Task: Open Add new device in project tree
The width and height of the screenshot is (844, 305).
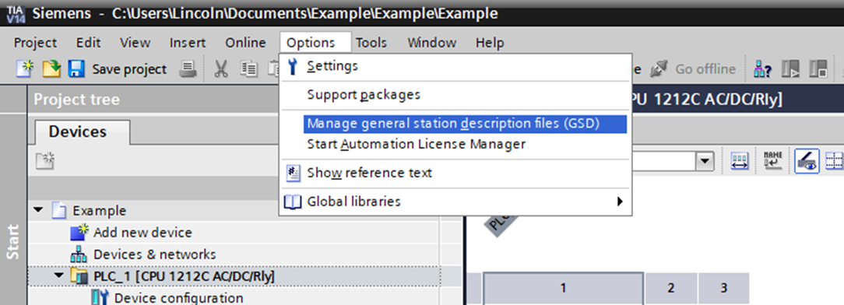Action: pyautogui.click(x=142, y=233)
